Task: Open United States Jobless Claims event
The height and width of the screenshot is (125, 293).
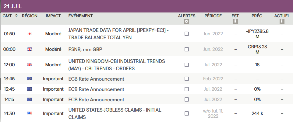Action: tap(115, 113)
